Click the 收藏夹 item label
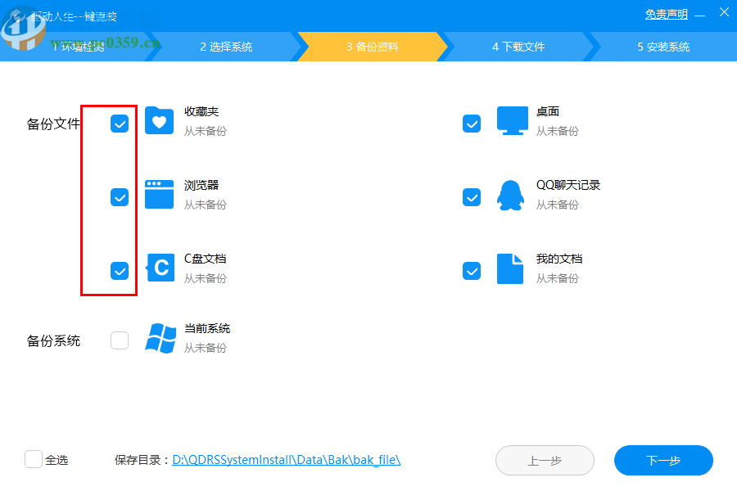This screenshot has width=737, height=491. (x=201, y=112)
